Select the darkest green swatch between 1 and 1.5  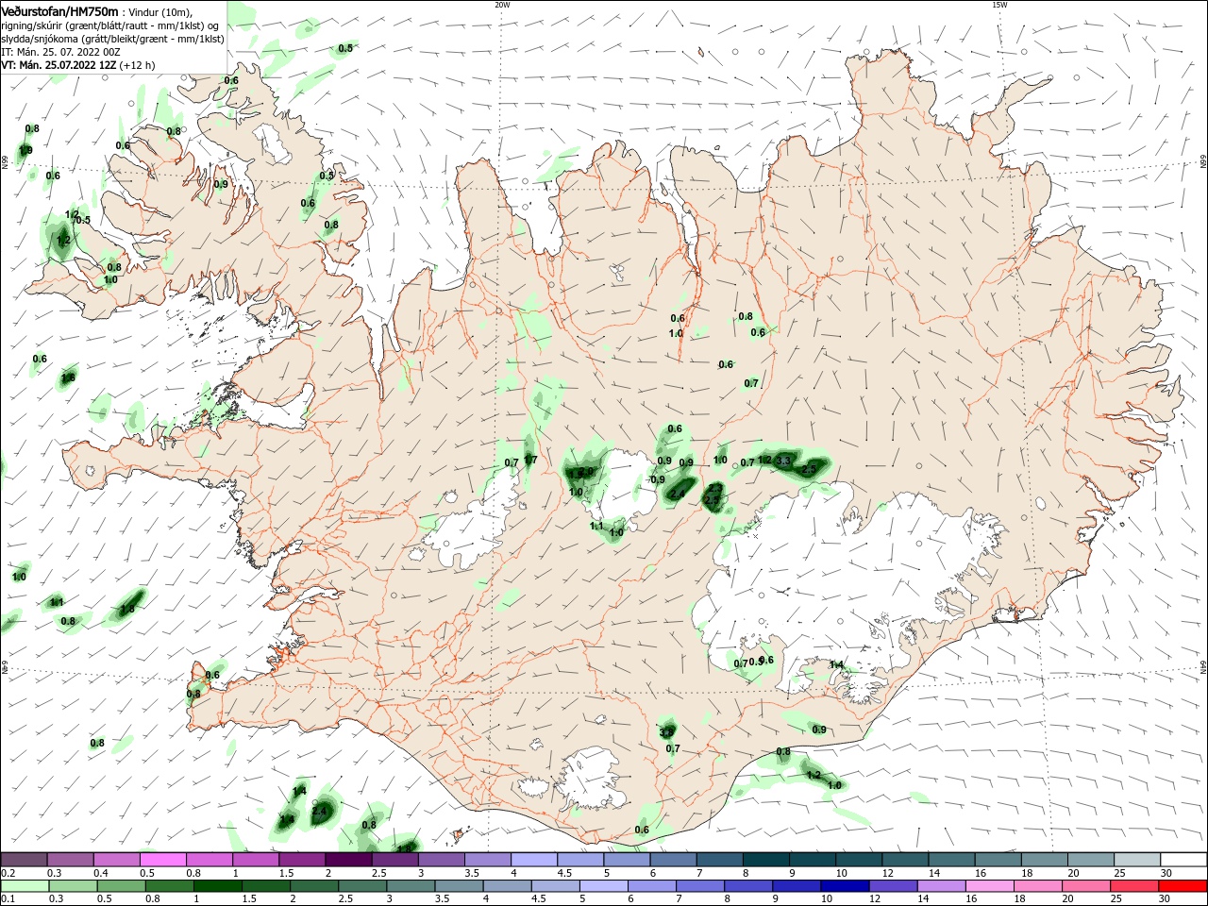(x=217, y=885)
